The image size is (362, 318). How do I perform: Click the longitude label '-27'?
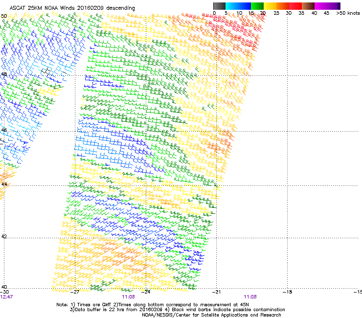click(75, 292)
